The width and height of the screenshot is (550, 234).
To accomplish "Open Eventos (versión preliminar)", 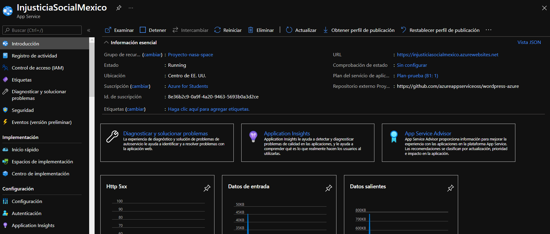I will [x=45, y=122].
